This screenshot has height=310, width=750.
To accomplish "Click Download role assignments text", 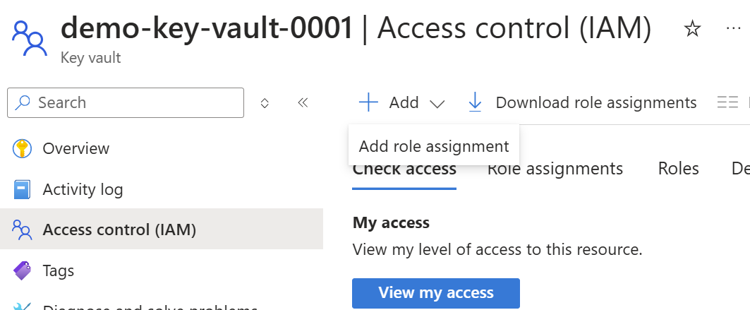I will pyautogui.click(x=596, y=102).
